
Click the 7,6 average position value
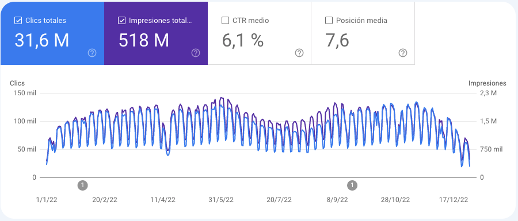[x=337, y=41]
